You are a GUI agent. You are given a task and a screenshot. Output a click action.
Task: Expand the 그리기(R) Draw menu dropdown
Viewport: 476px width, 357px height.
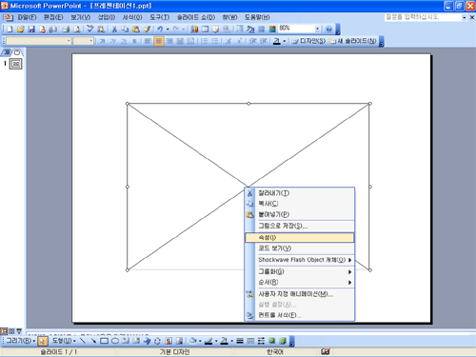20,341
